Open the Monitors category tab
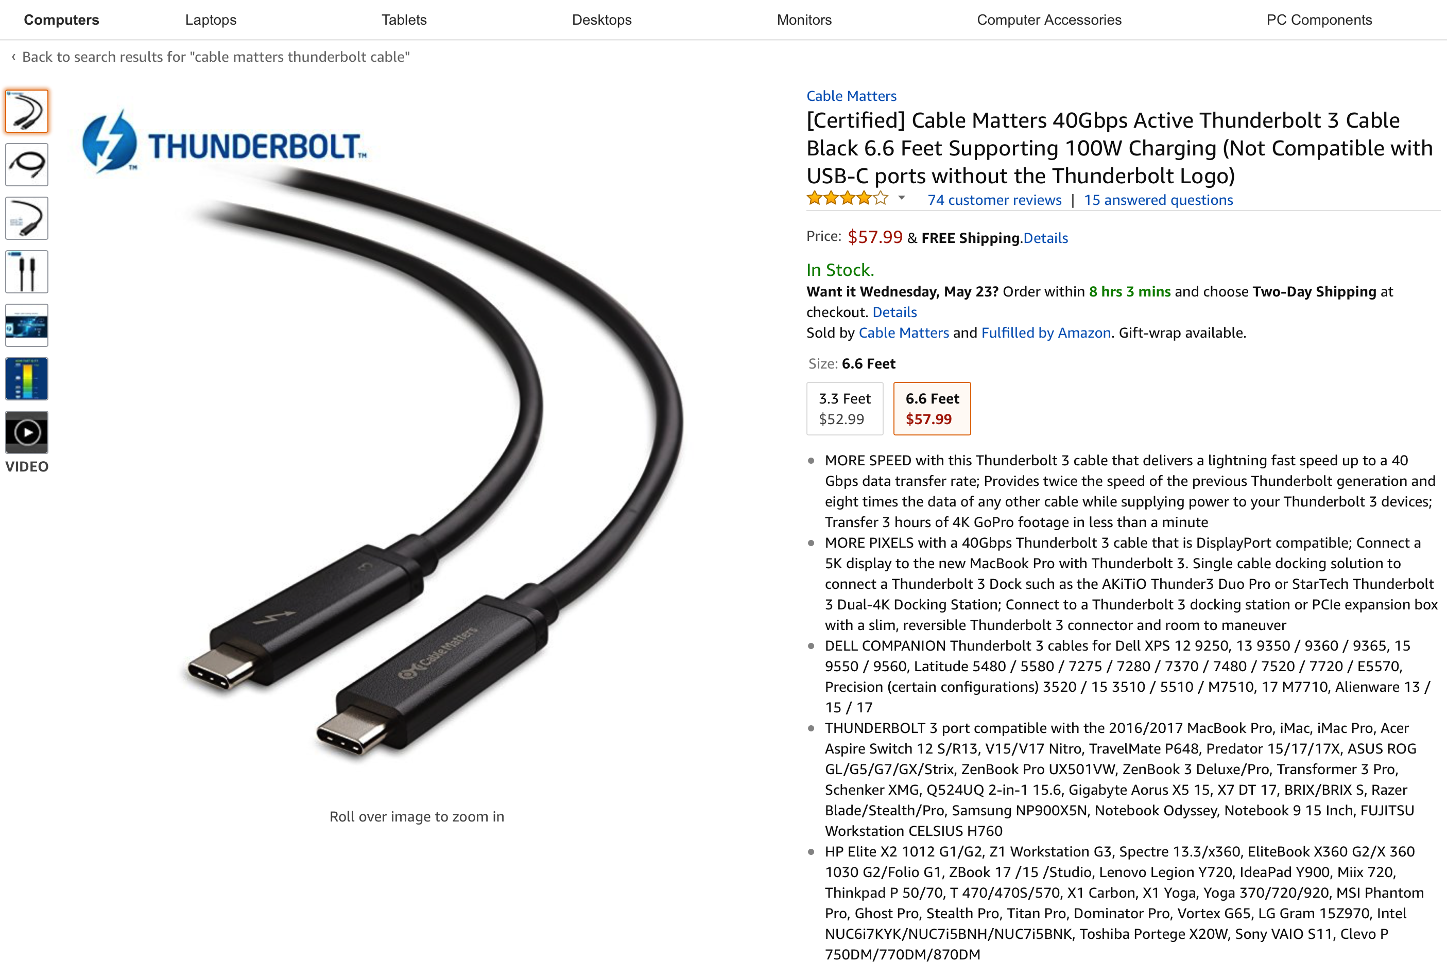This screenshot has width=1447, height=979. [x=804, y=20]
